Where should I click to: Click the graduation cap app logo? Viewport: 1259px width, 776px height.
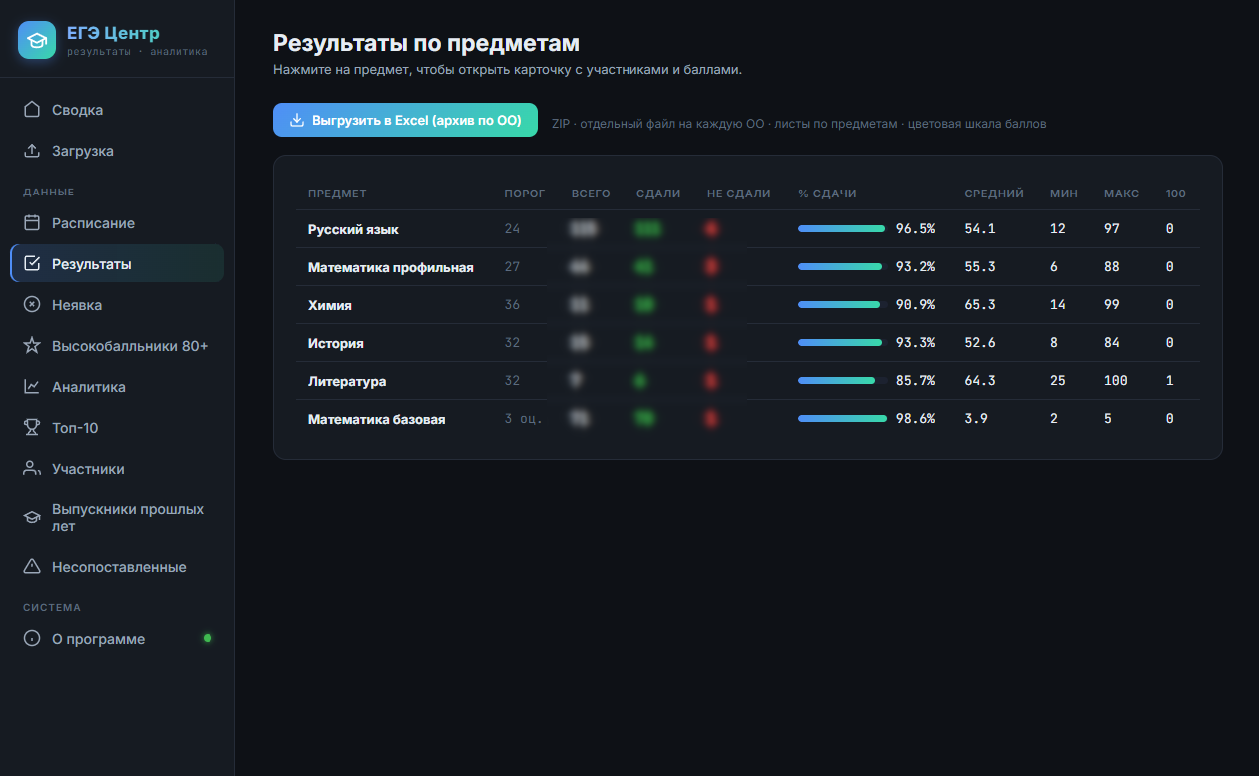(x=37, y=40)
